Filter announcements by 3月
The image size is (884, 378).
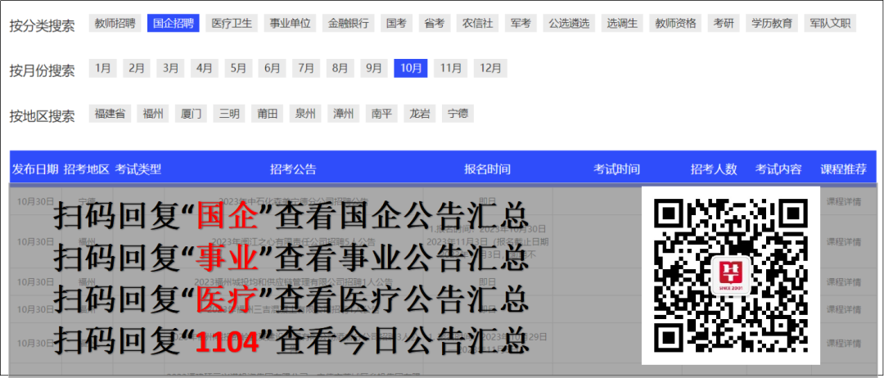[x=170, y=68]
